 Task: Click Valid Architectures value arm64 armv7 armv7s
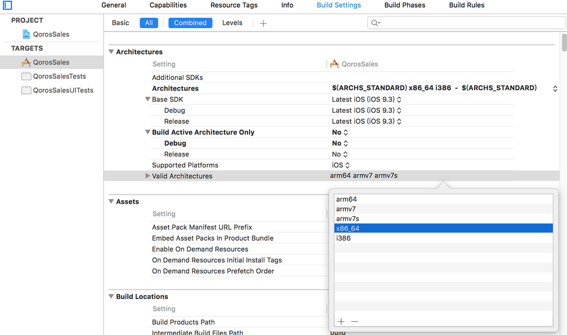click(x=364, y=175)
